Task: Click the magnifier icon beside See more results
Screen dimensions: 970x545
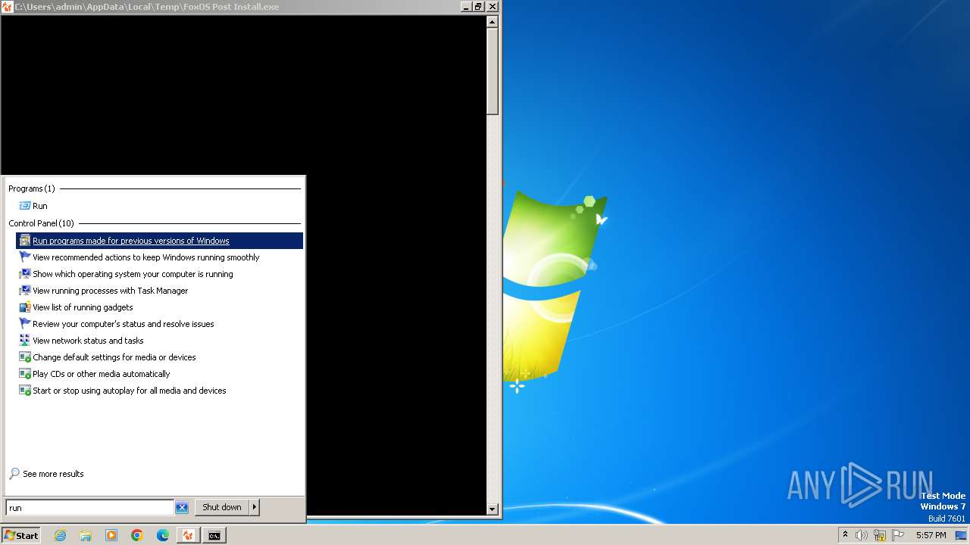Action: pos(14,474)
